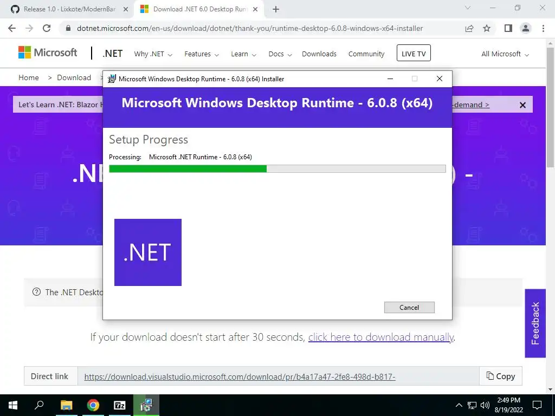Show hidden system tray icons
Viewport: 555px width, 416px height.
(x=459, y=405)
